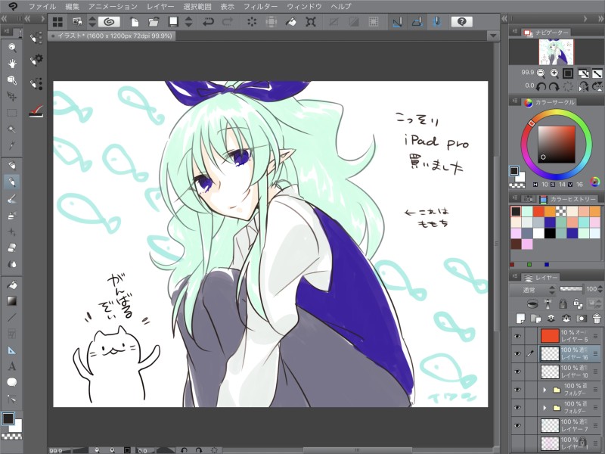
Task: Click the Fill bucket icon in command bar
Action: coord(291,22)
